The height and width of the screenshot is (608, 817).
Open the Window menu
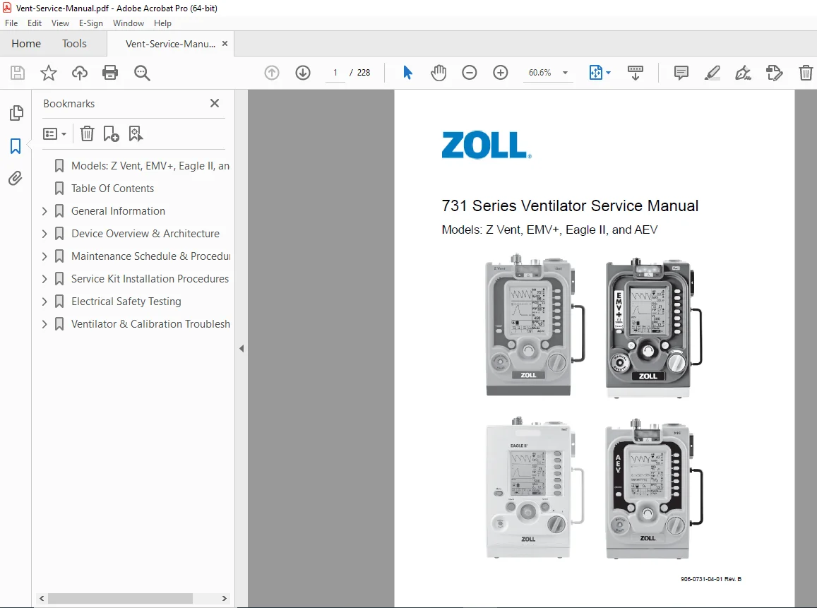129,23
